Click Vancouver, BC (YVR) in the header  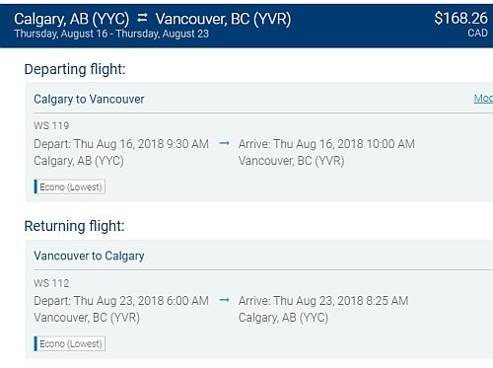pyautogui.click(x=223, y=19)
